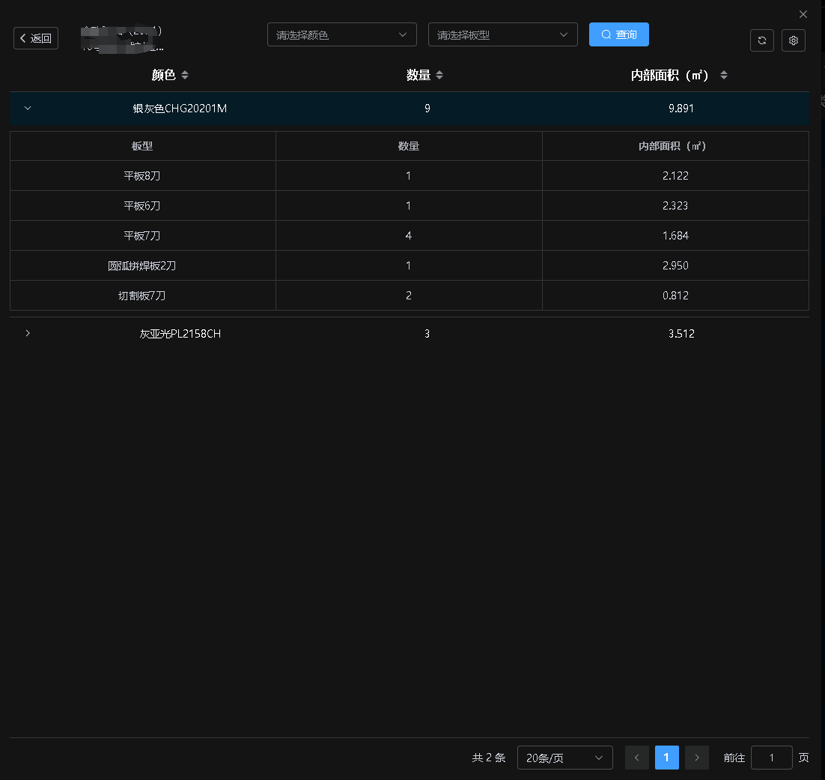Open the 20条/页 page size dropdown

coord(565,758)
